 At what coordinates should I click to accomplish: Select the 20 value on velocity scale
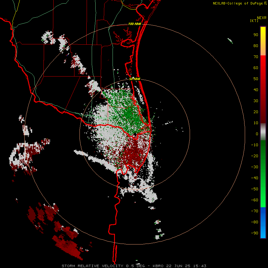[256, 112]
